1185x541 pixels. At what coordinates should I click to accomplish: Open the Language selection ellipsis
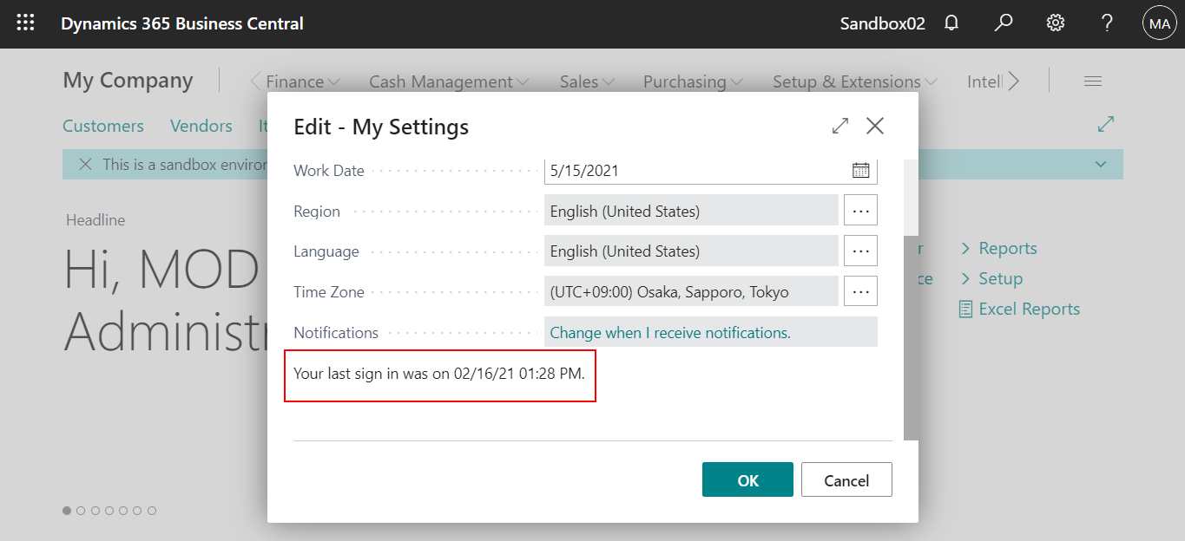(x=860, y=251)
